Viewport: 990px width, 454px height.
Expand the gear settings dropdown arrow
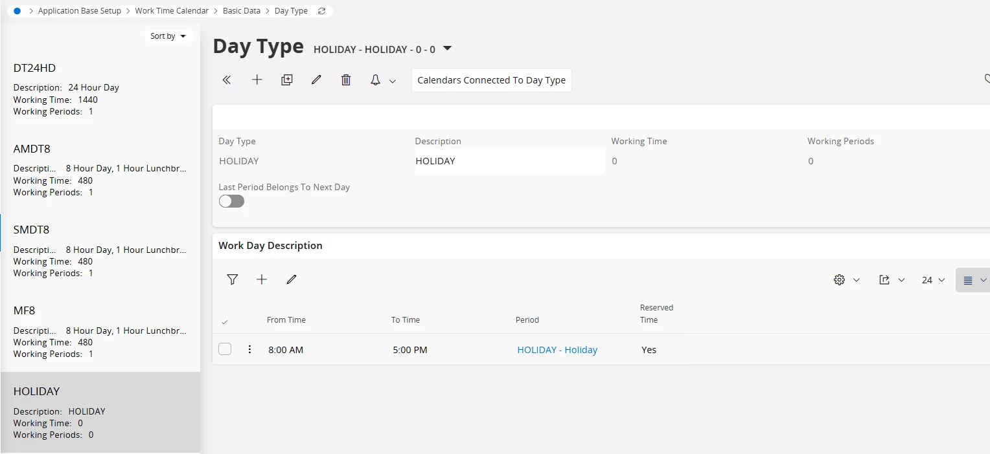pos(857,280)
